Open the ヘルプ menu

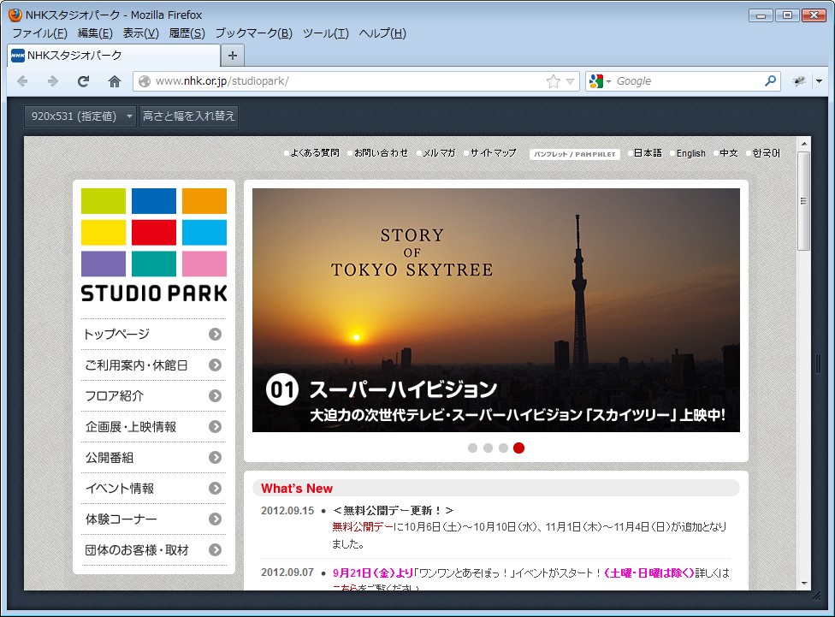[x=382, y=33]
